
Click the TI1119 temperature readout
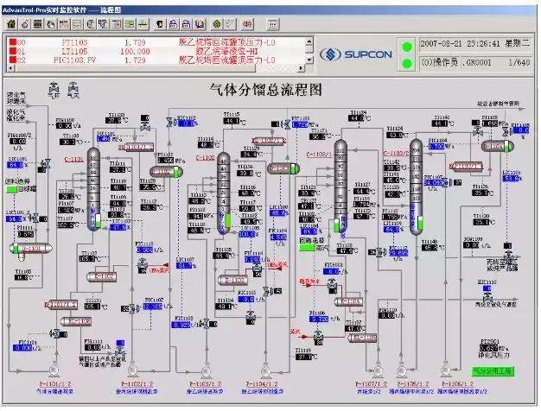[303, 357]
